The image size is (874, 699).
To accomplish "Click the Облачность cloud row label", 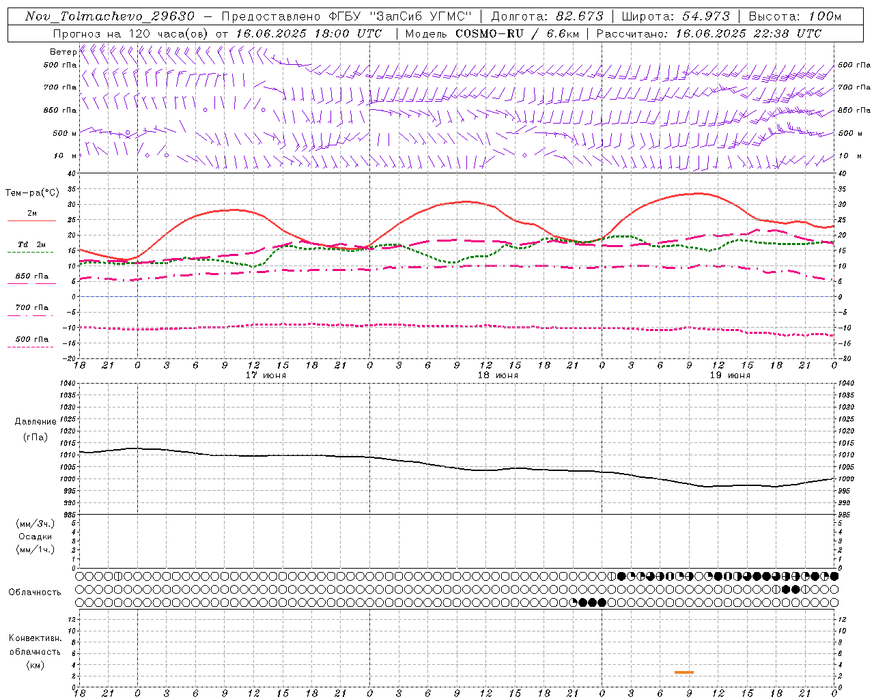I will coord(35,593).
